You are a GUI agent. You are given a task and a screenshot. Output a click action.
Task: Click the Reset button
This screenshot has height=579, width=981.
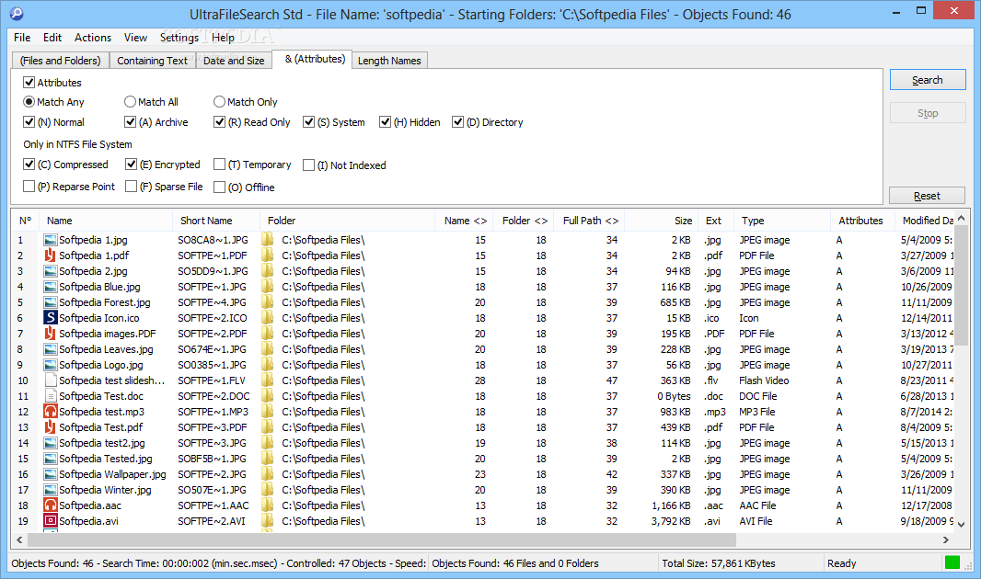pos(927,196)
